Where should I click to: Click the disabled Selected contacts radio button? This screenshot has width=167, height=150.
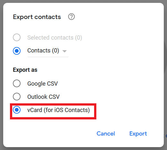pyautogui.click(x=17, y=37)
